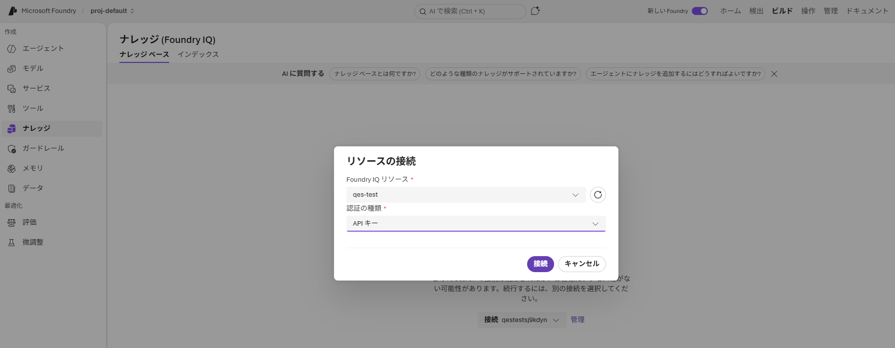The image size is (895, 348).
Task: Select the ガードレール sidebar label
Action: click(43, 148)
